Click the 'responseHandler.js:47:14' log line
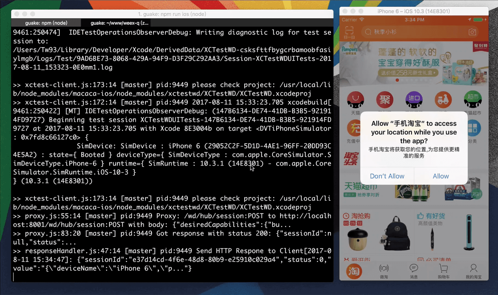This screenshot has width=498, height=295. tap(172, 260)
